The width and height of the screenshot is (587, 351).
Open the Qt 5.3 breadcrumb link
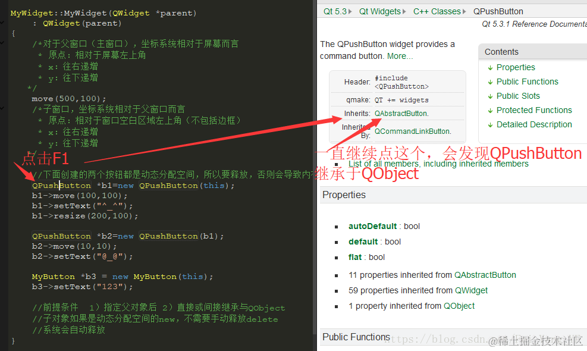point(335,11)
